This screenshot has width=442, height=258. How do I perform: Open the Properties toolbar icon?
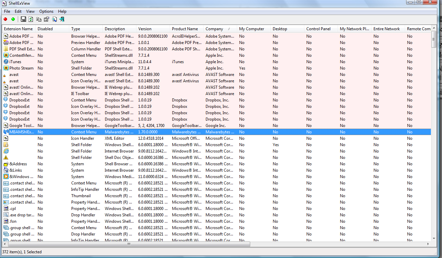click(46, 19)
